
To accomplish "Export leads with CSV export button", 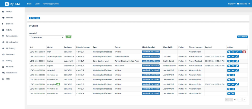I will [x=242, y=37].
